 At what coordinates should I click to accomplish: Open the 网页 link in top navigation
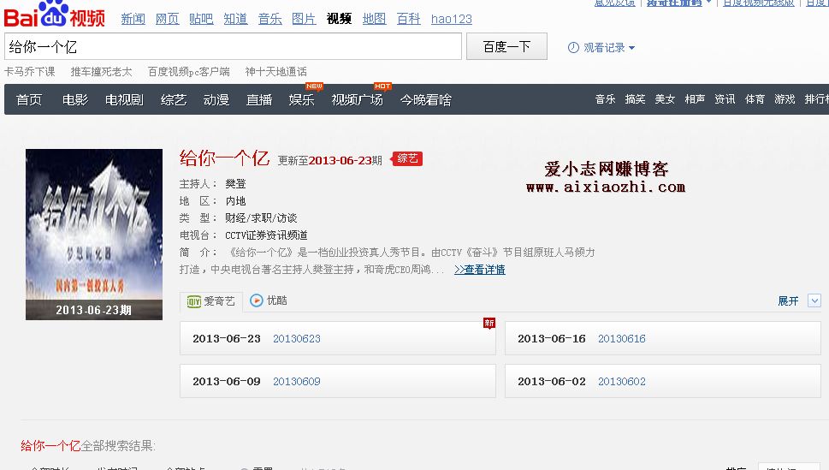click(168, 19)
